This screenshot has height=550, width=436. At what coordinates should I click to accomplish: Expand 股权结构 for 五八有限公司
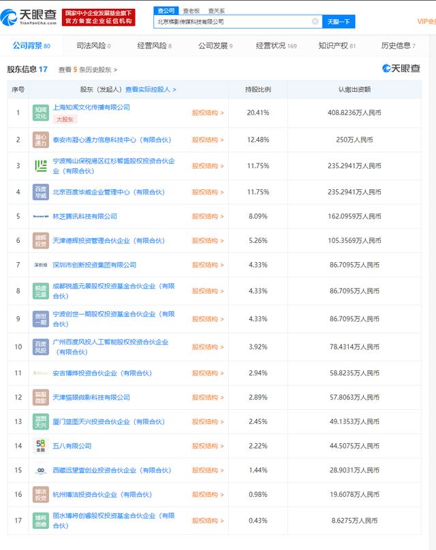pos(208,446)
